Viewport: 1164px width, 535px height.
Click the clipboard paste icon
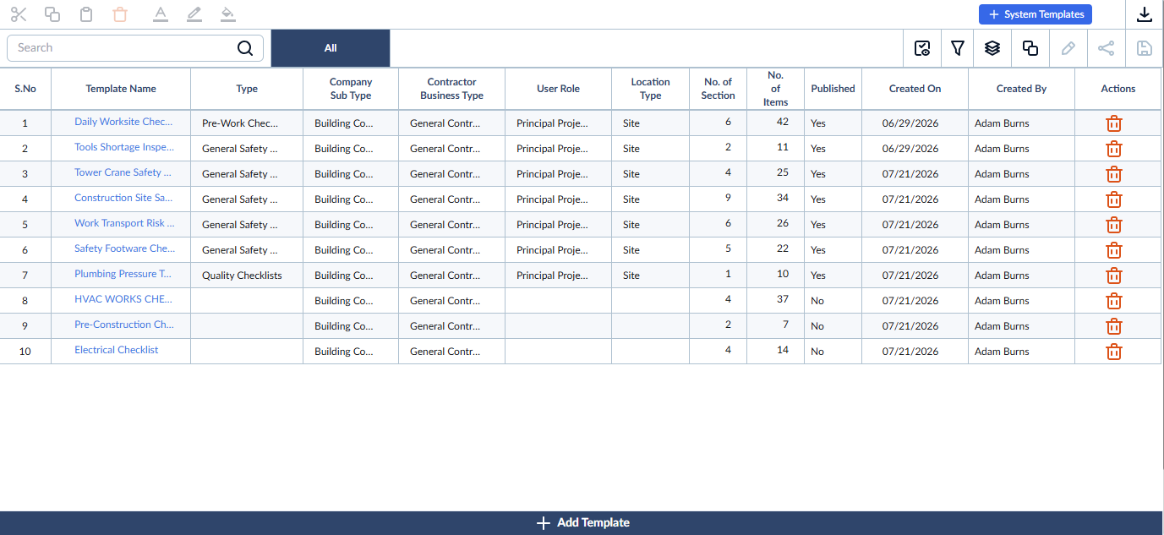(x=85, y=14)
